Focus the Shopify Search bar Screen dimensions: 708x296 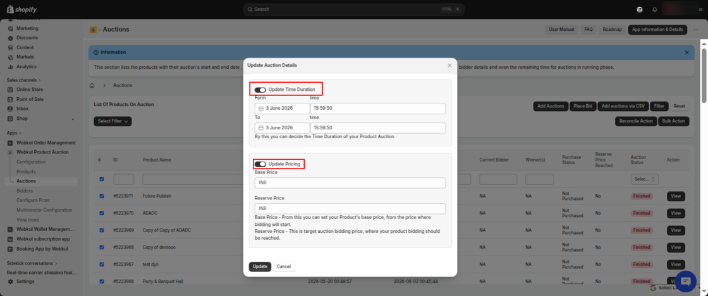click(x=353, y=9)
